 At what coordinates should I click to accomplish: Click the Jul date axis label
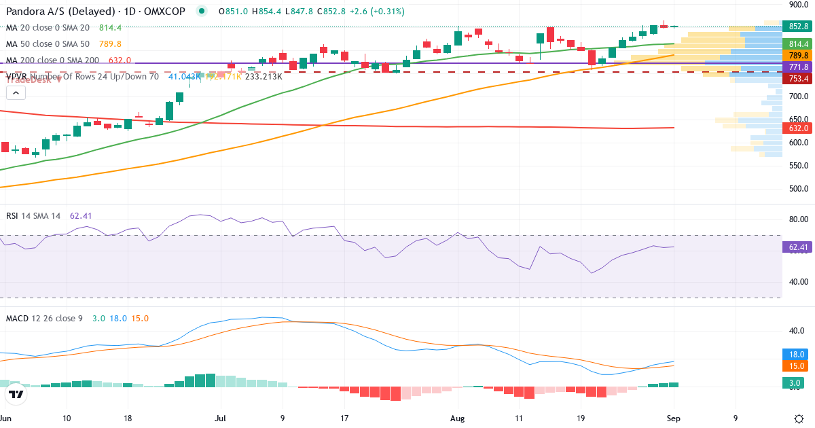(x=219, y=419)
